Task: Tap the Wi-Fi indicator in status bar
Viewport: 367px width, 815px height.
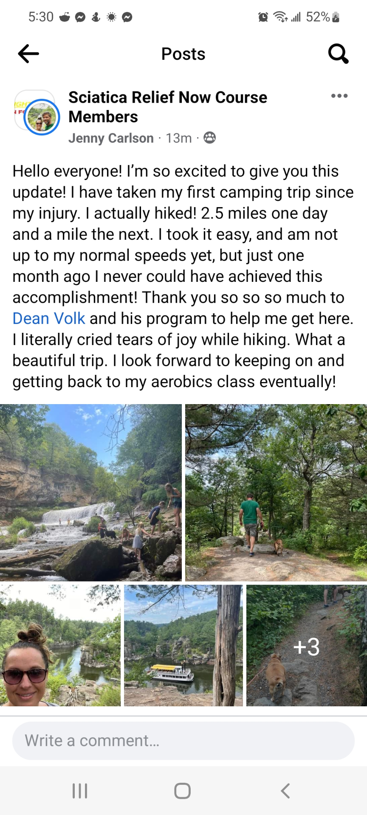Action: tap(280, 17)
